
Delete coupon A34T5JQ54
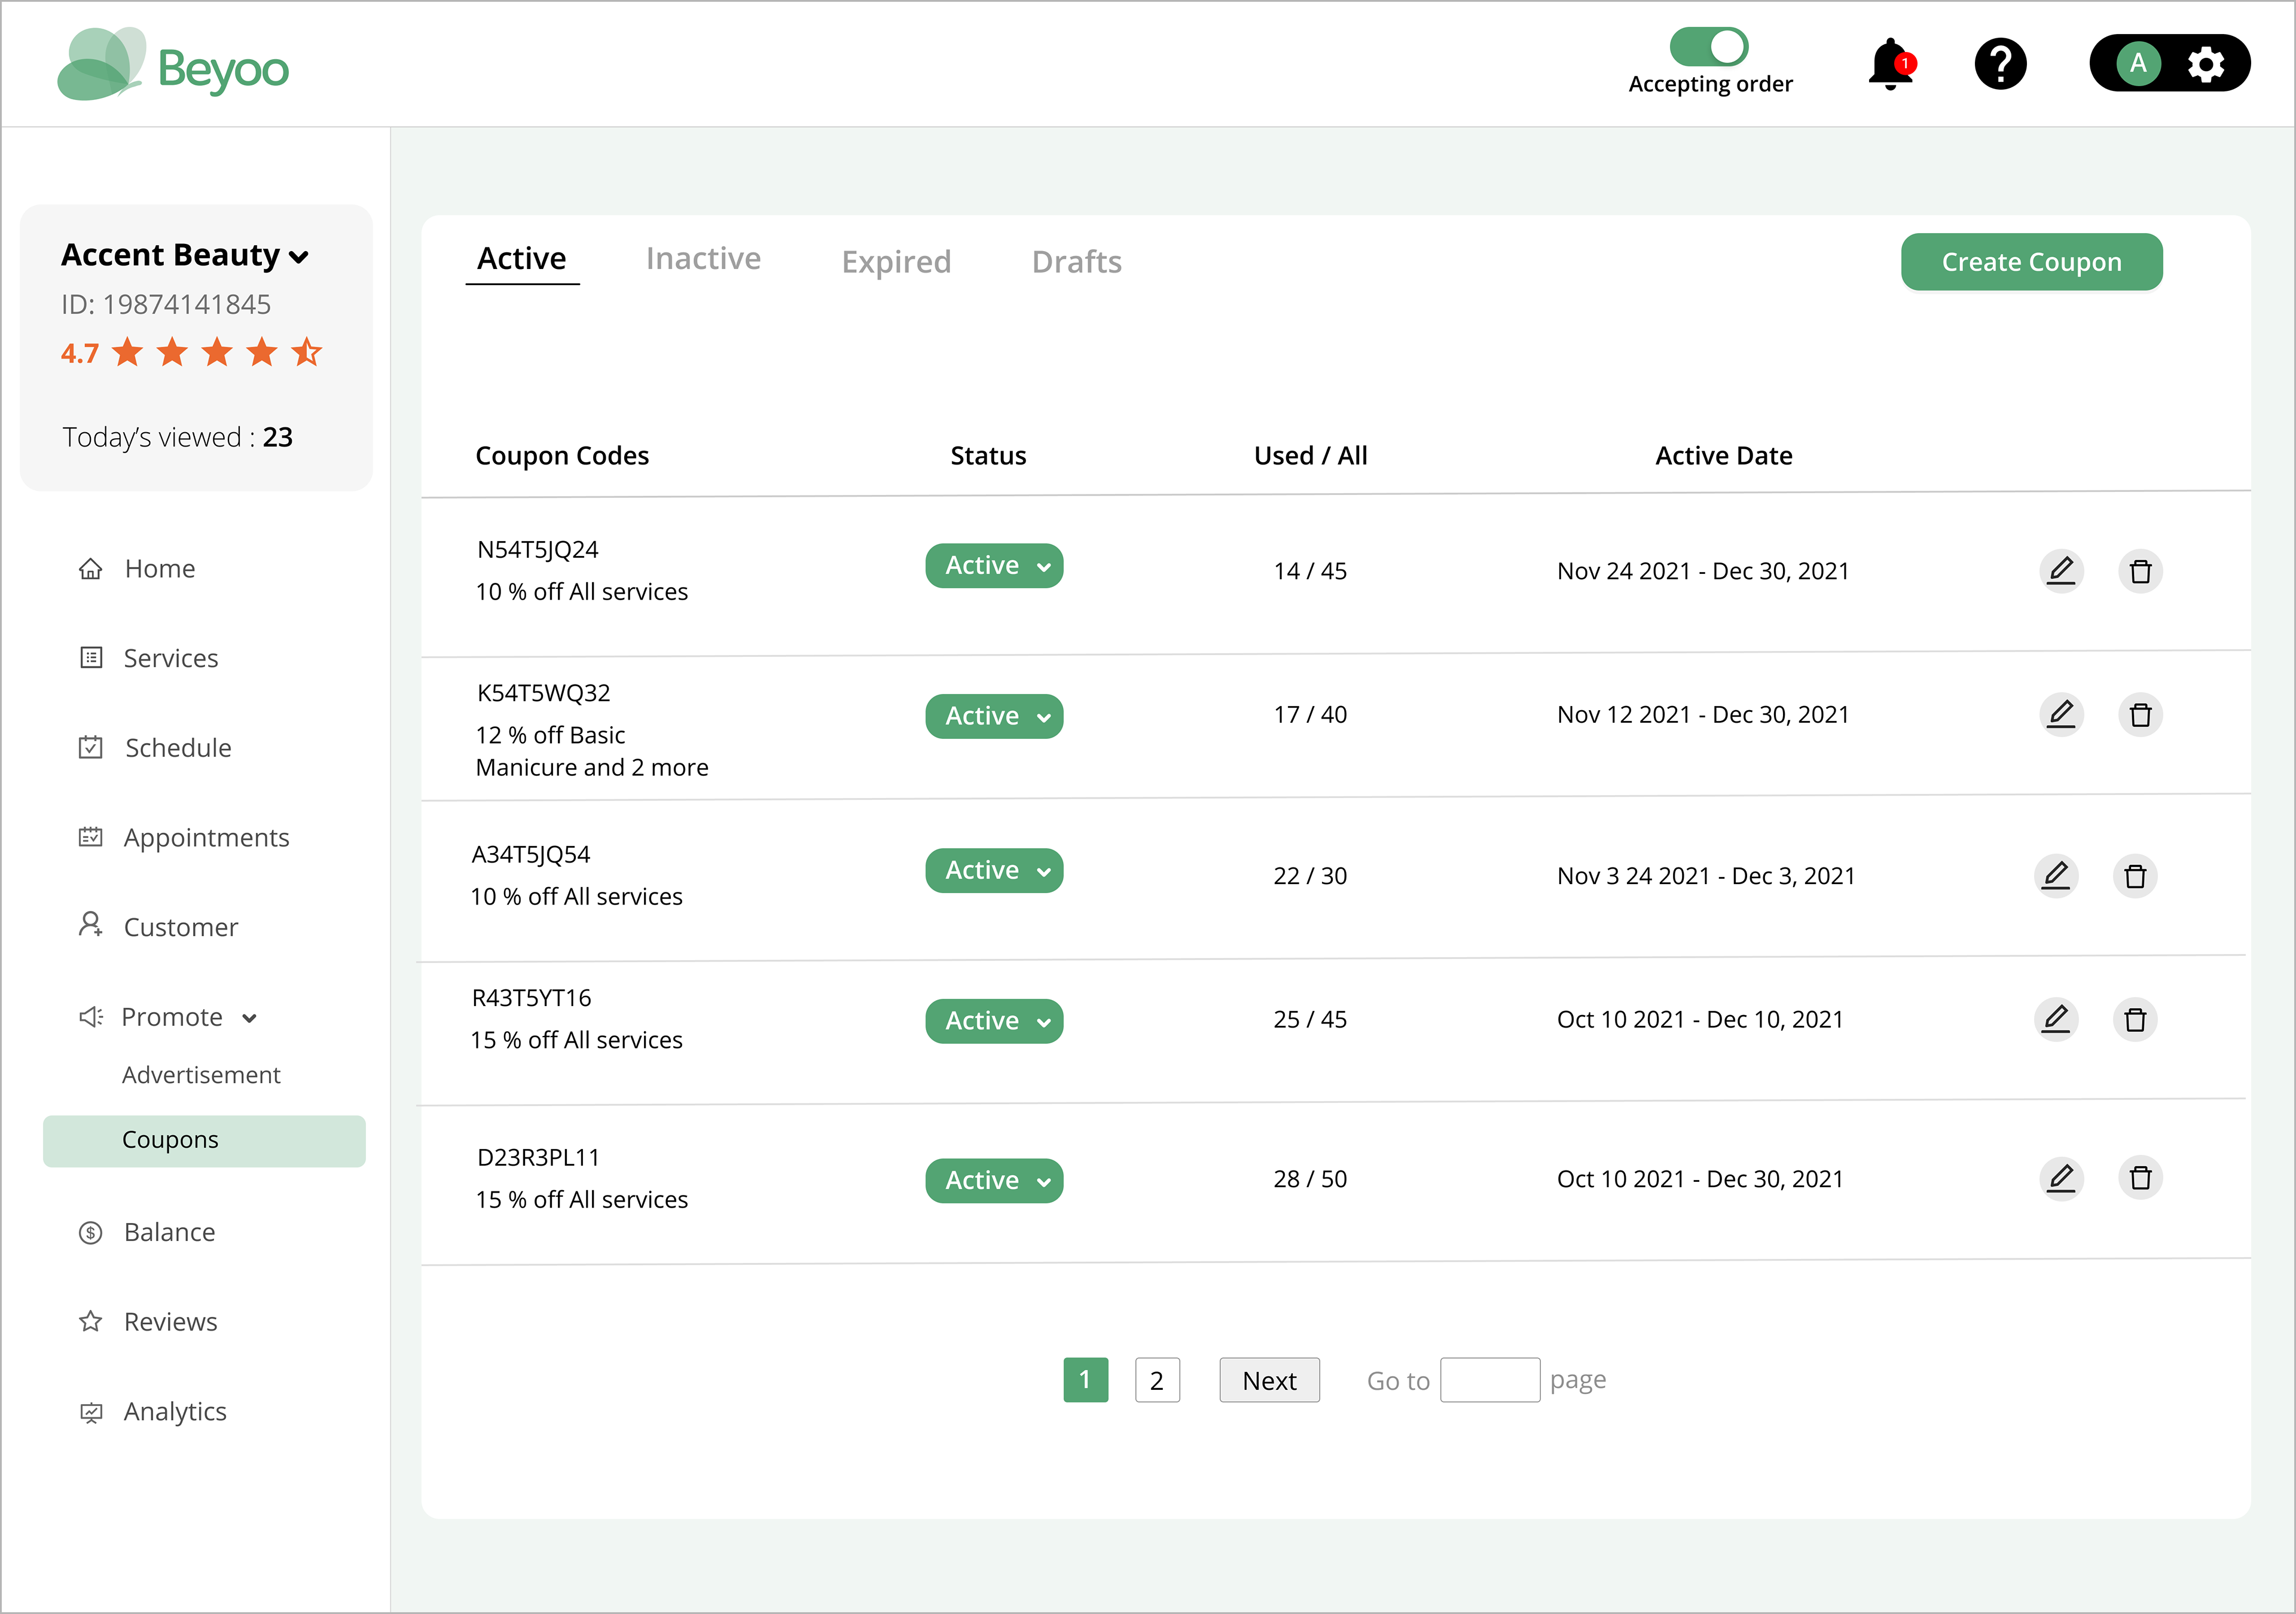2135,876
